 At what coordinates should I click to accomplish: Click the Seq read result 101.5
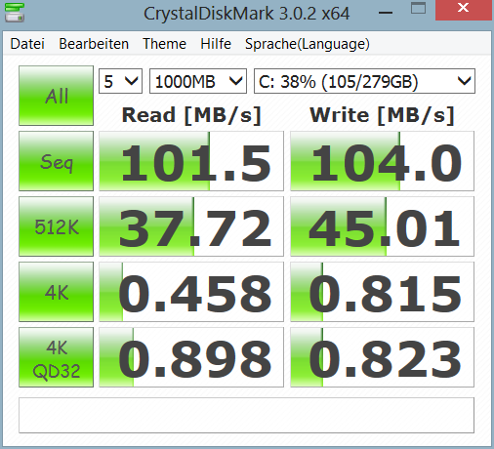pyautogui.click(x=191, y=161)
